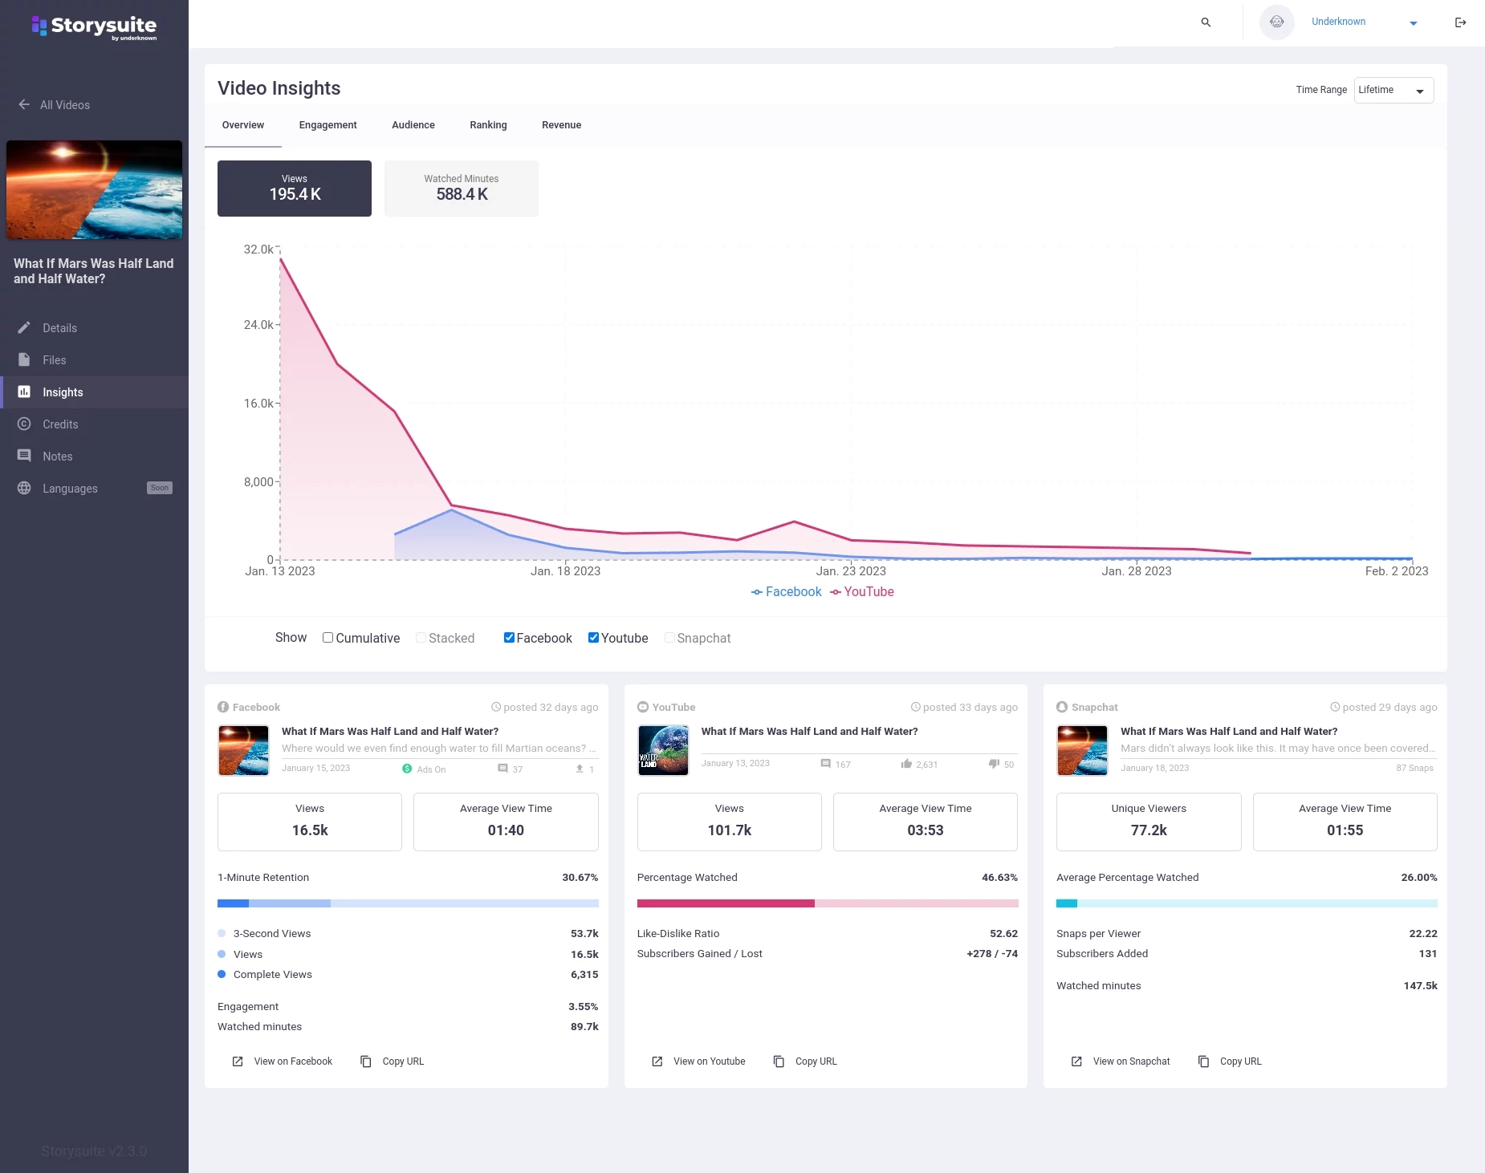Click the copy icon on the Snapchat card
The width and height of the screenshot is (1485, 1173).
click(x=1203, y=1061)
